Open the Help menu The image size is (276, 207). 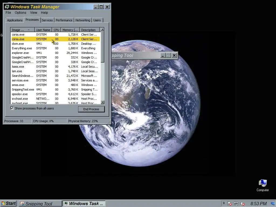click(x=44, y=13)
